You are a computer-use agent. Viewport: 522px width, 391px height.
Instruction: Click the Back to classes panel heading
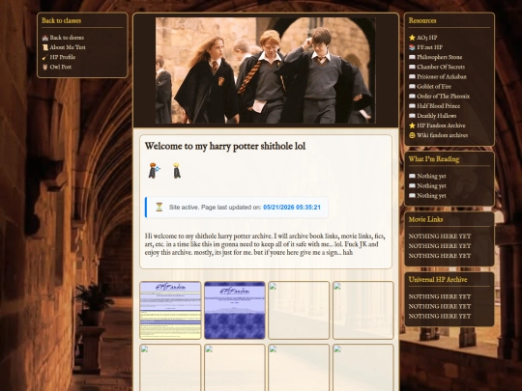coord(61,20)
